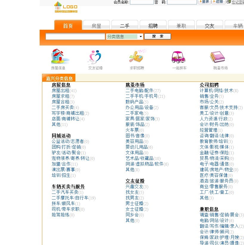
Task: Click the 数码产品 link
Action: click(x=134, y=102)
